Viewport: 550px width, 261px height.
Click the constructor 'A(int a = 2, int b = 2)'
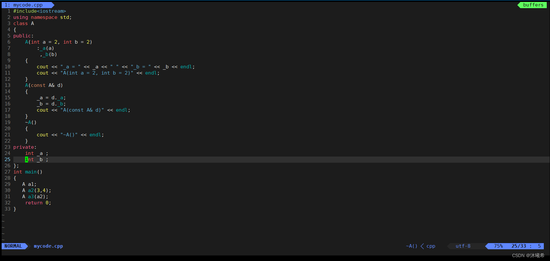59,42
